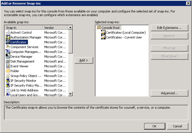Viewport: 192px width, 133px height.
Task: Select the Event Viewer icon
Action: click(8, 66)
